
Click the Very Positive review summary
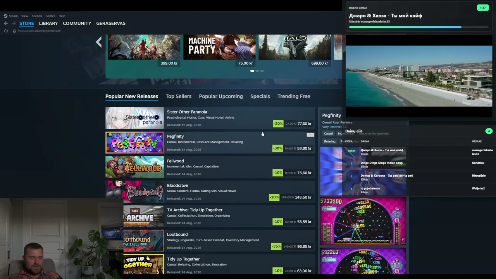(331, 127)
